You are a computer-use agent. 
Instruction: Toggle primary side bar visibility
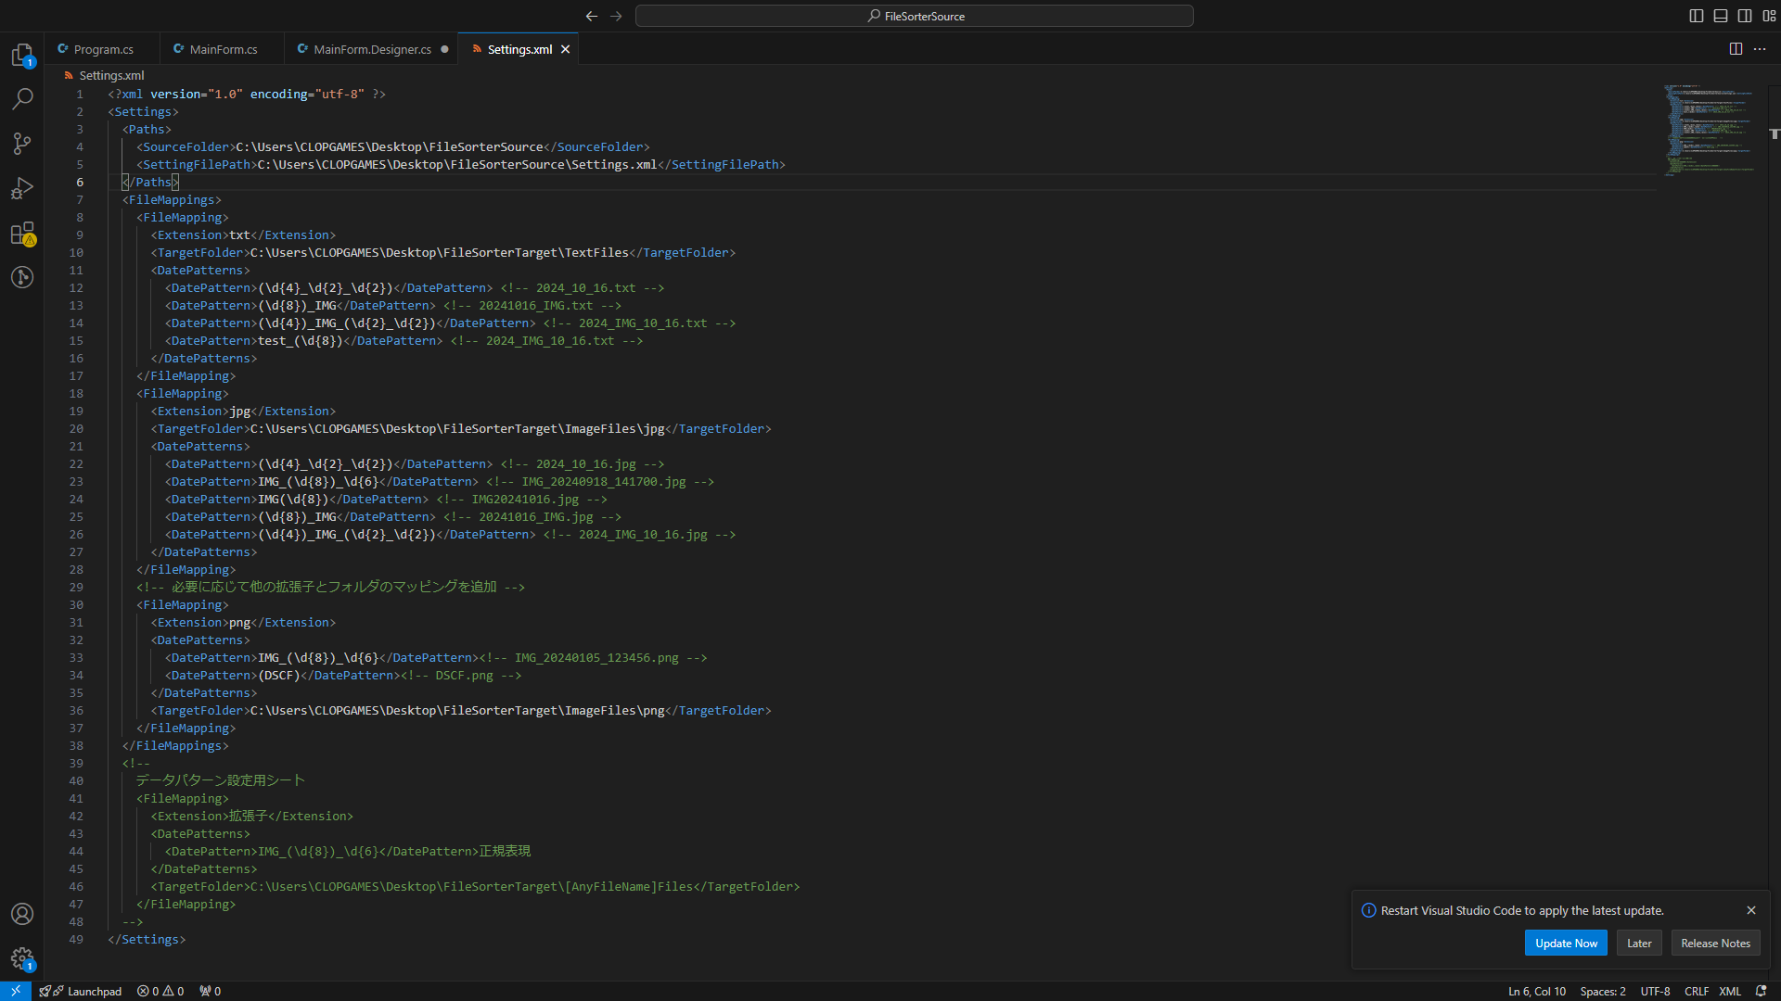(1697, 16)
